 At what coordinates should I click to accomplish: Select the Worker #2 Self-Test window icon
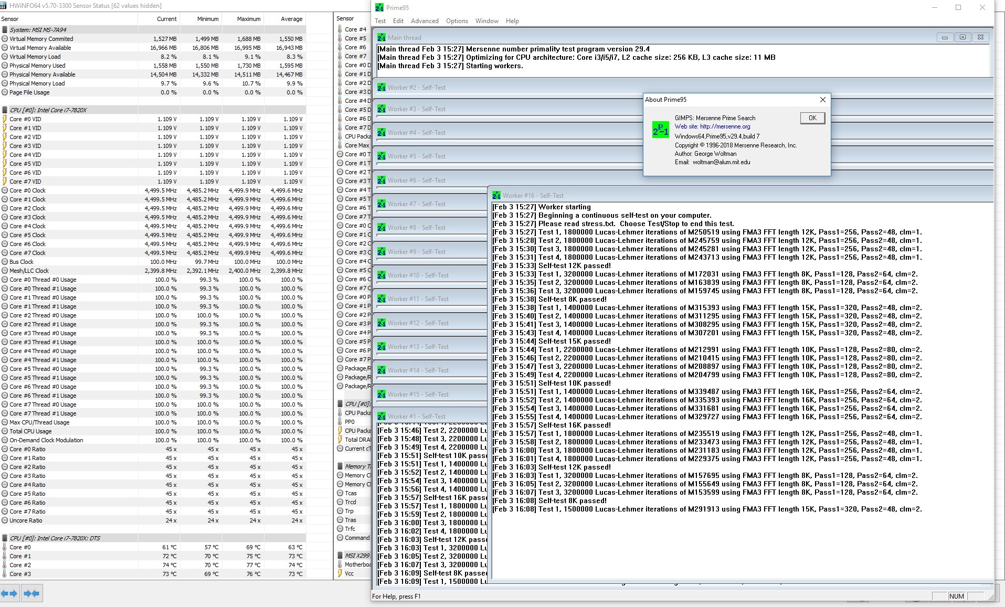pyautogui.click(x=382, y=88)
